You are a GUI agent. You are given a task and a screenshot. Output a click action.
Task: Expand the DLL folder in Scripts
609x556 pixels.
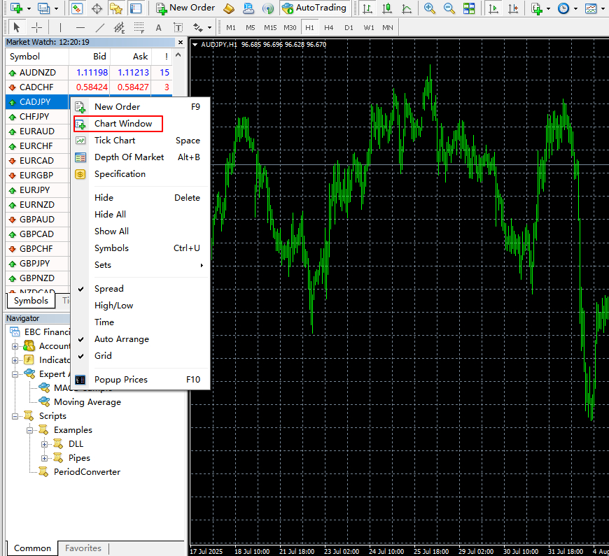(45, 444)
